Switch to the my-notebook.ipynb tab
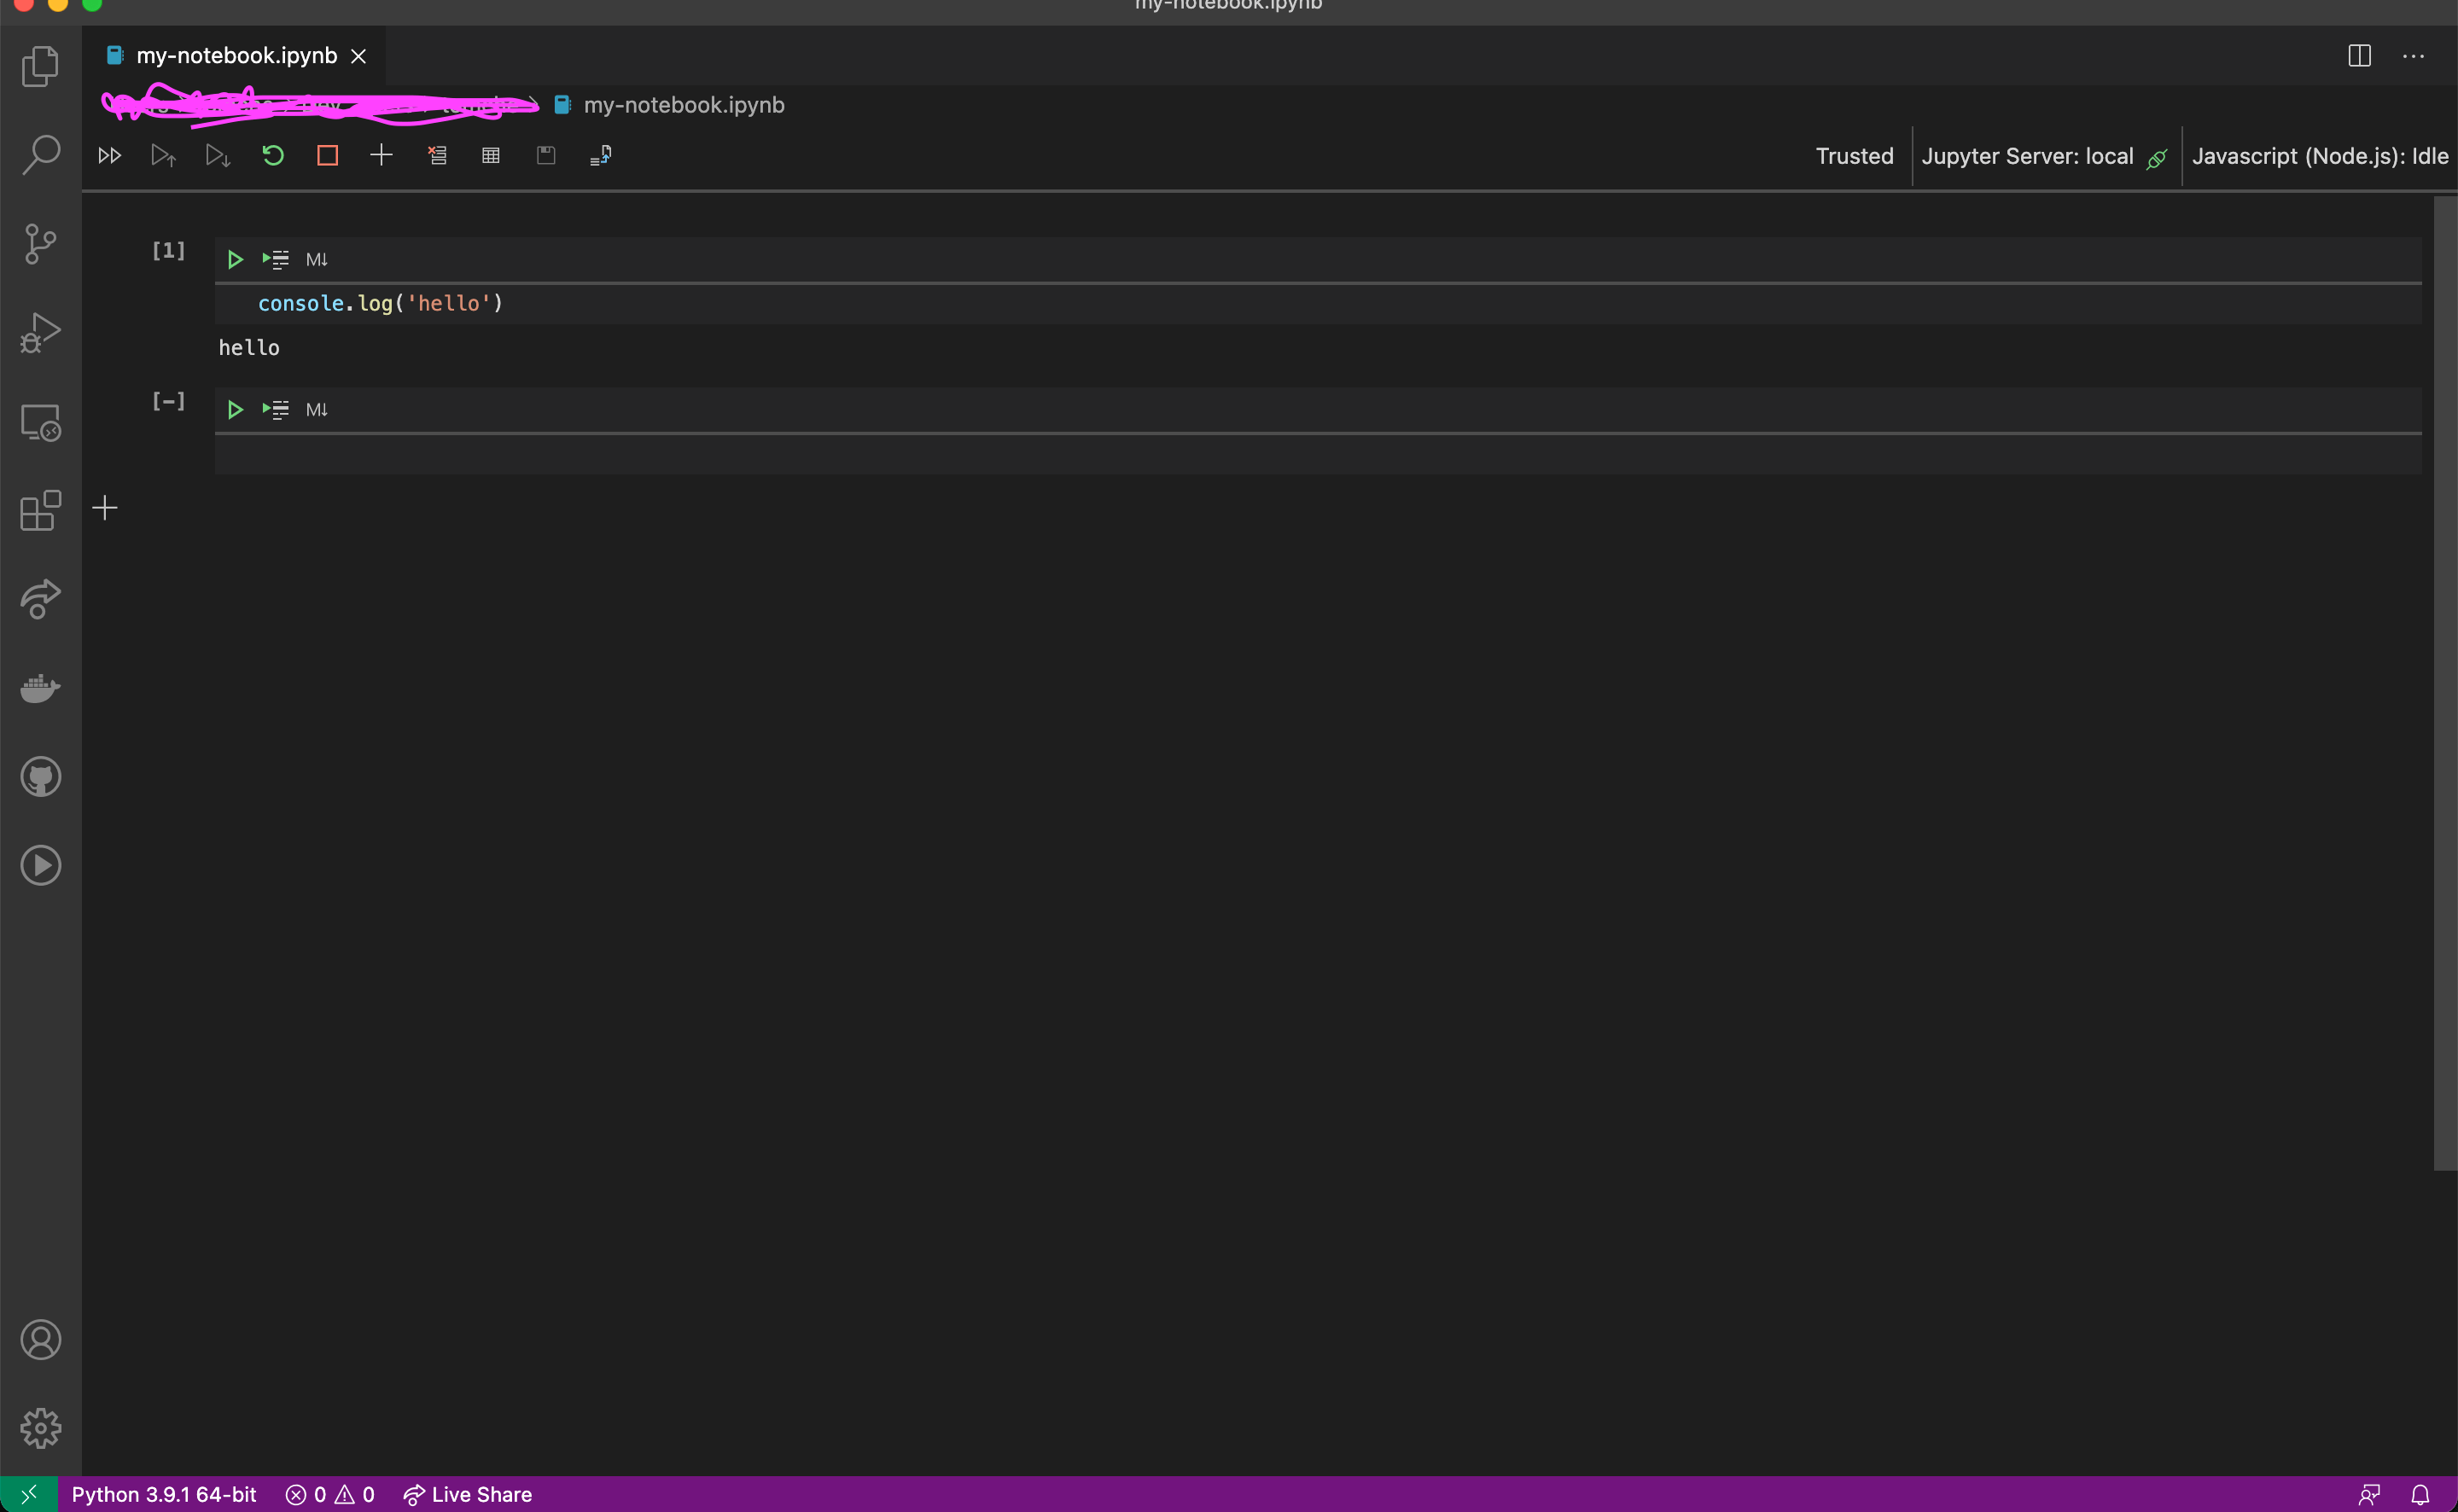This screenshot has height=1512, width=2458. tap(236, 55)
